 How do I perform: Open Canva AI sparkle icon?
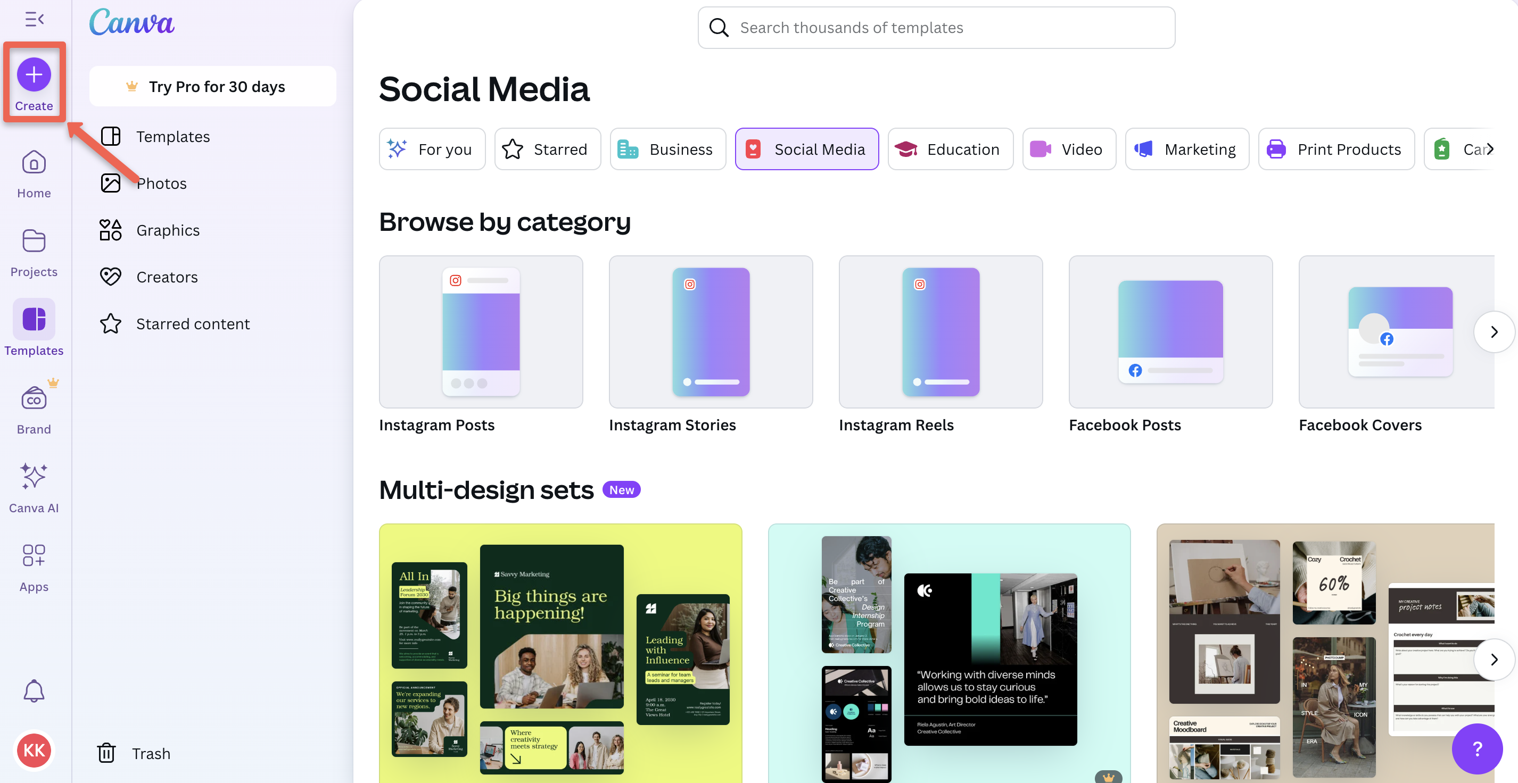click(34, 476)
